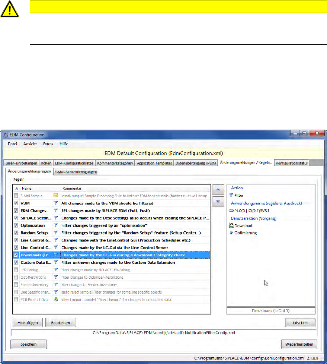This screenshot has height=364, width=327.
Task: Click the Hinzufügen button
Action: [x=28, y=323]
